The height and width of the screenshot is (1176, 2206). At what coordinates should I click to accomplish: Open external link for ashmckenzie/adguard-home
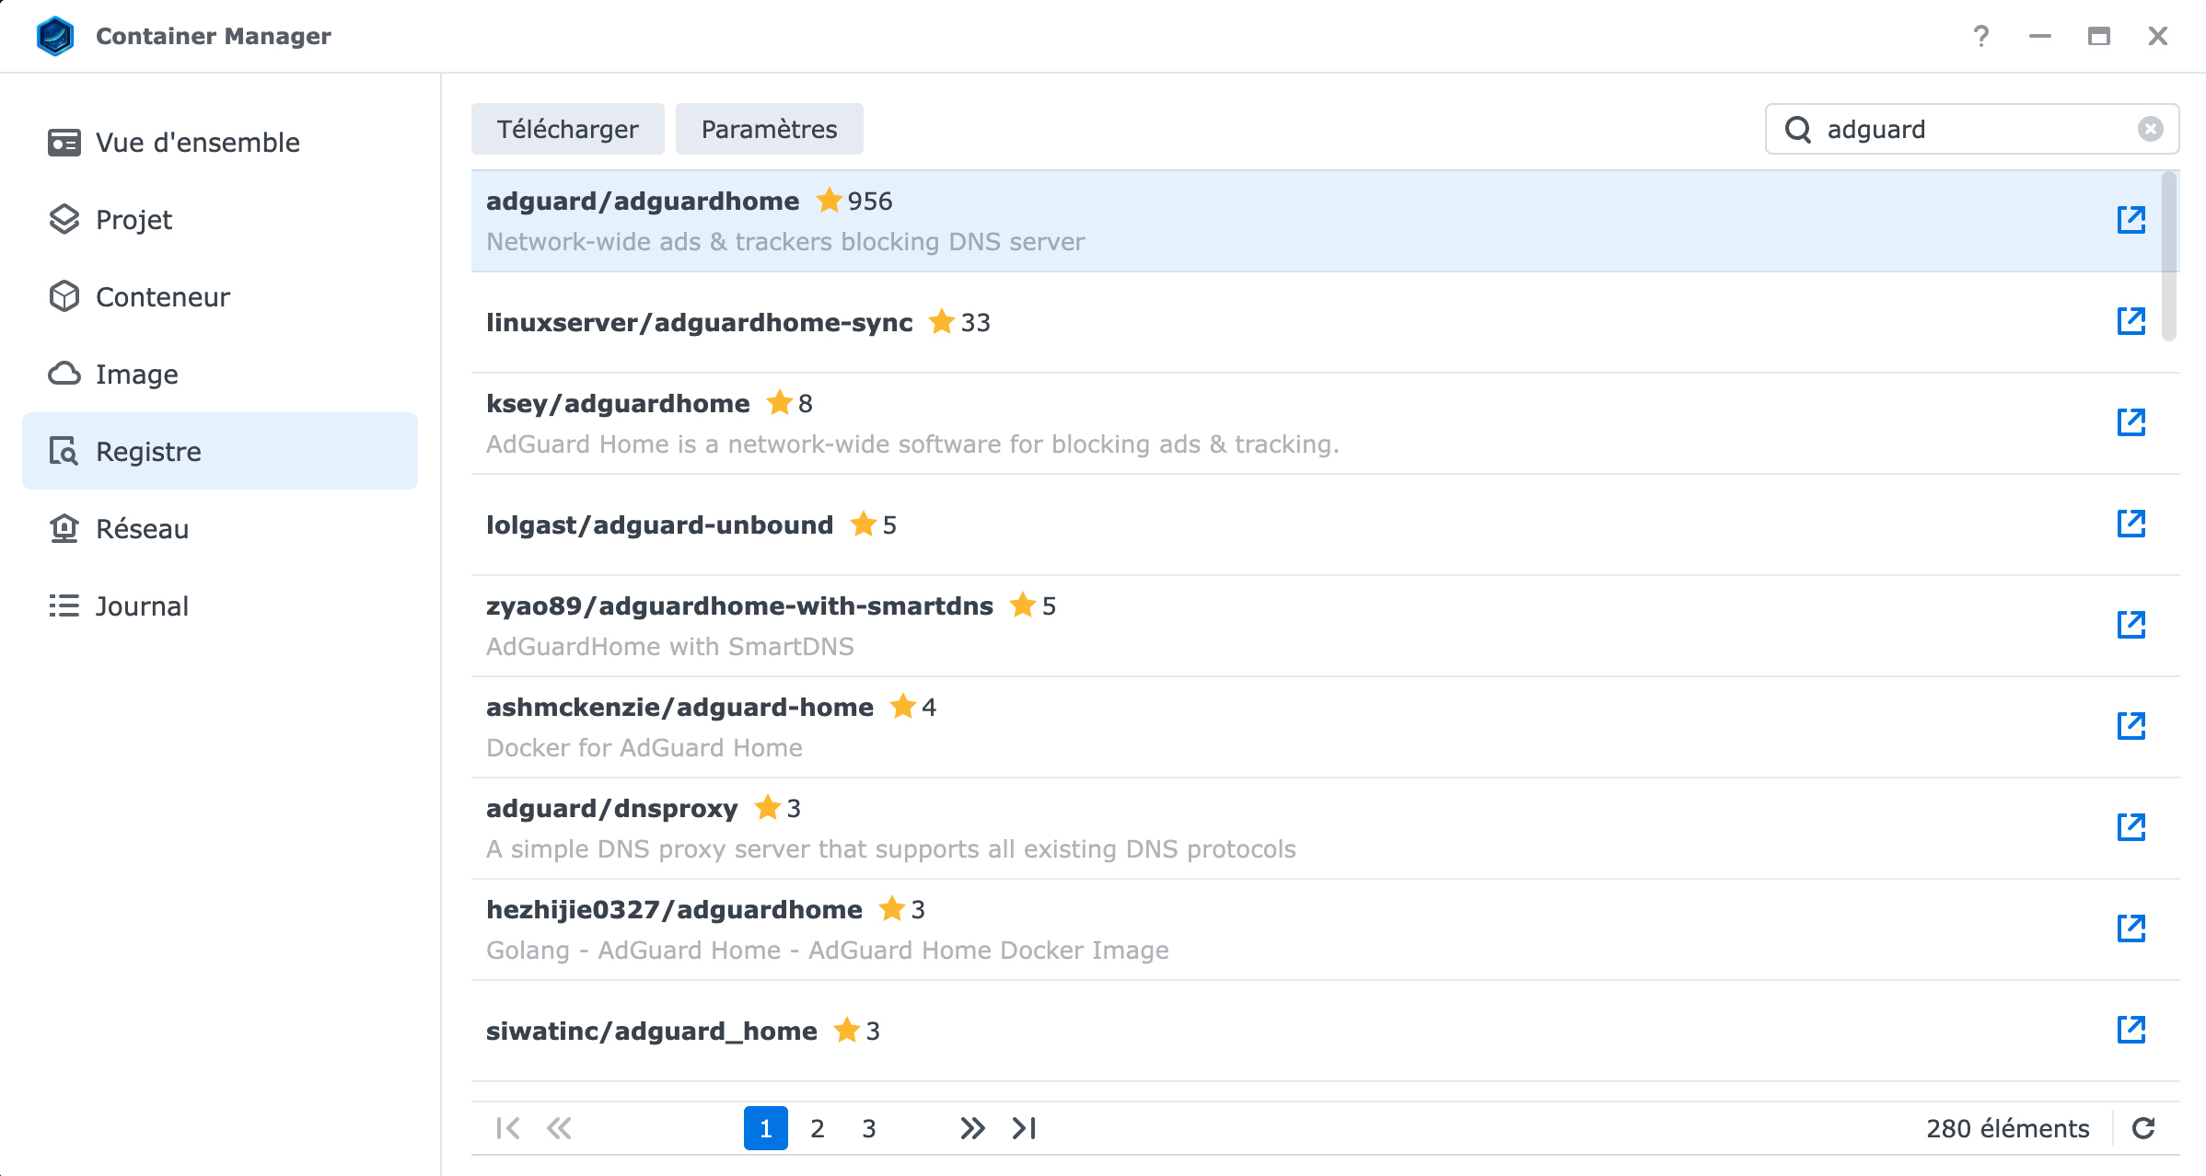(x=2131, y=726)
